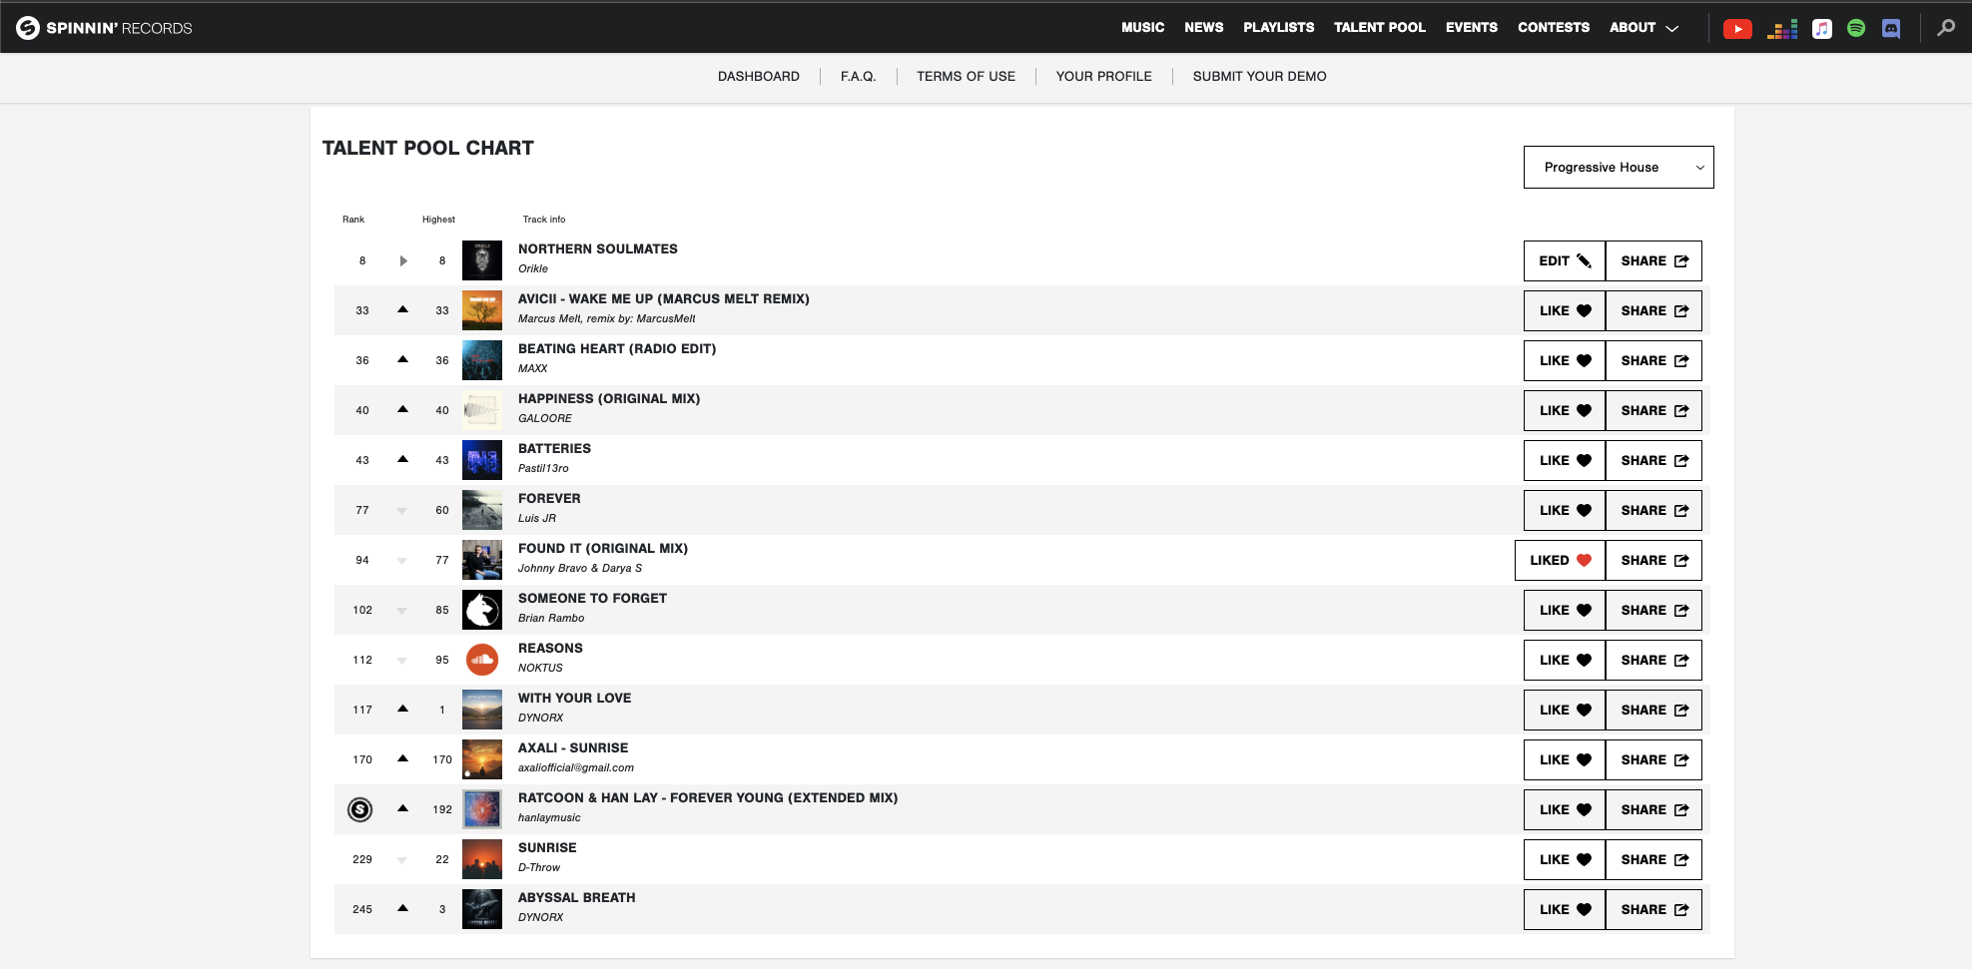Open TERMS OF USE tab
This screenshot has height=969, width=1972.
point(966,76)
